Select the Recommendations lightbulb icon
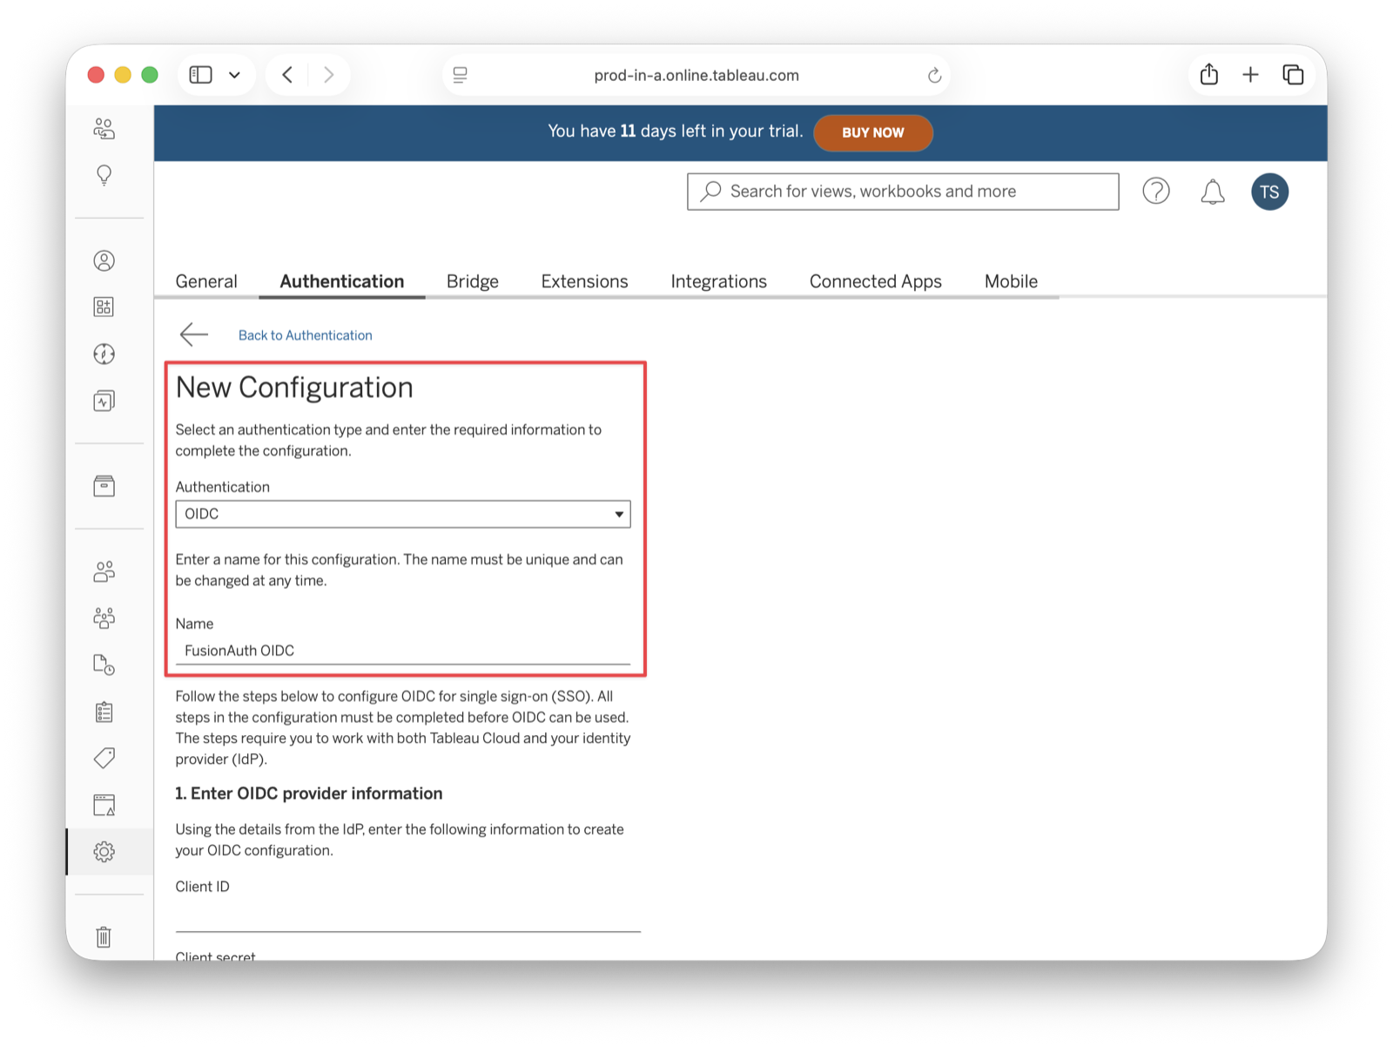This screenshot has height=1047, width=1393. 104,174
